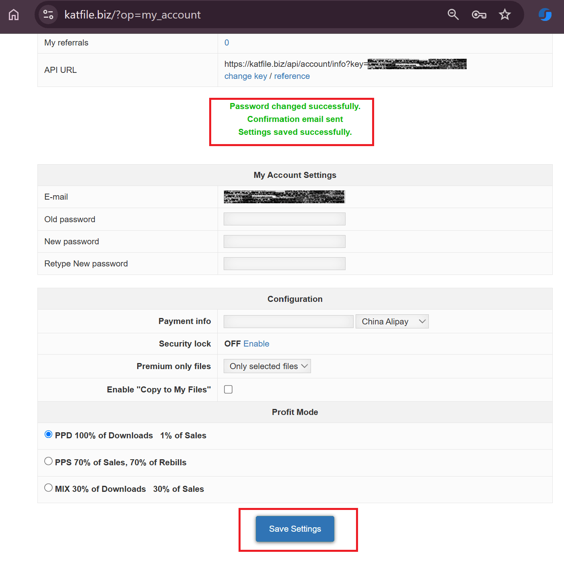
Task: Select PPD 100% of Downloads radio
Action: point(48,434)
